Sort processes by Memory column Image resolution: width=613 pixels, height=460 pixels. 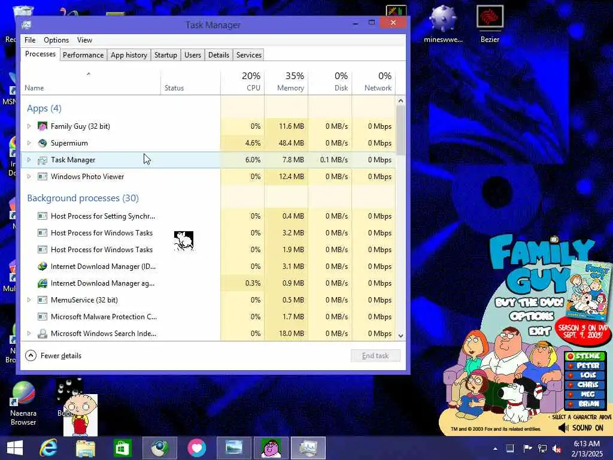pos(286,81)
